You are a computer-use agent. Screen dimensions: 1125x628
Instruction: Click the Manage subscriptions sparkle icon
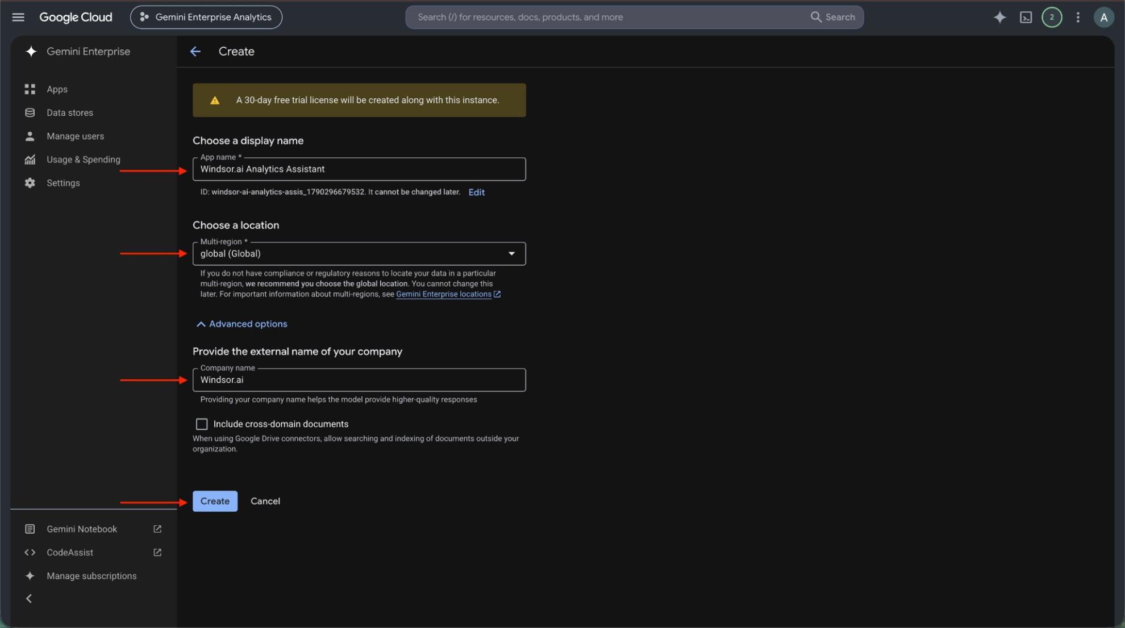pos(30,576)
